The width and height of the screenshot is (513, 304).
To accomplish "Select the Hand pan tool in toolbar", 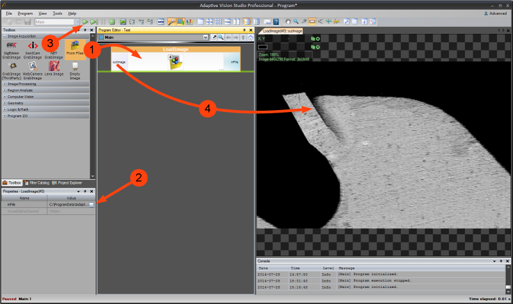I will coord(287,22).
